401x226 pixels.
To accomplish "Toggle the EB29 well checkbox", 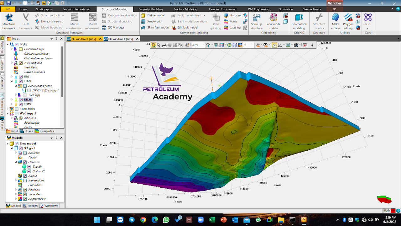I will pos(21,81).
